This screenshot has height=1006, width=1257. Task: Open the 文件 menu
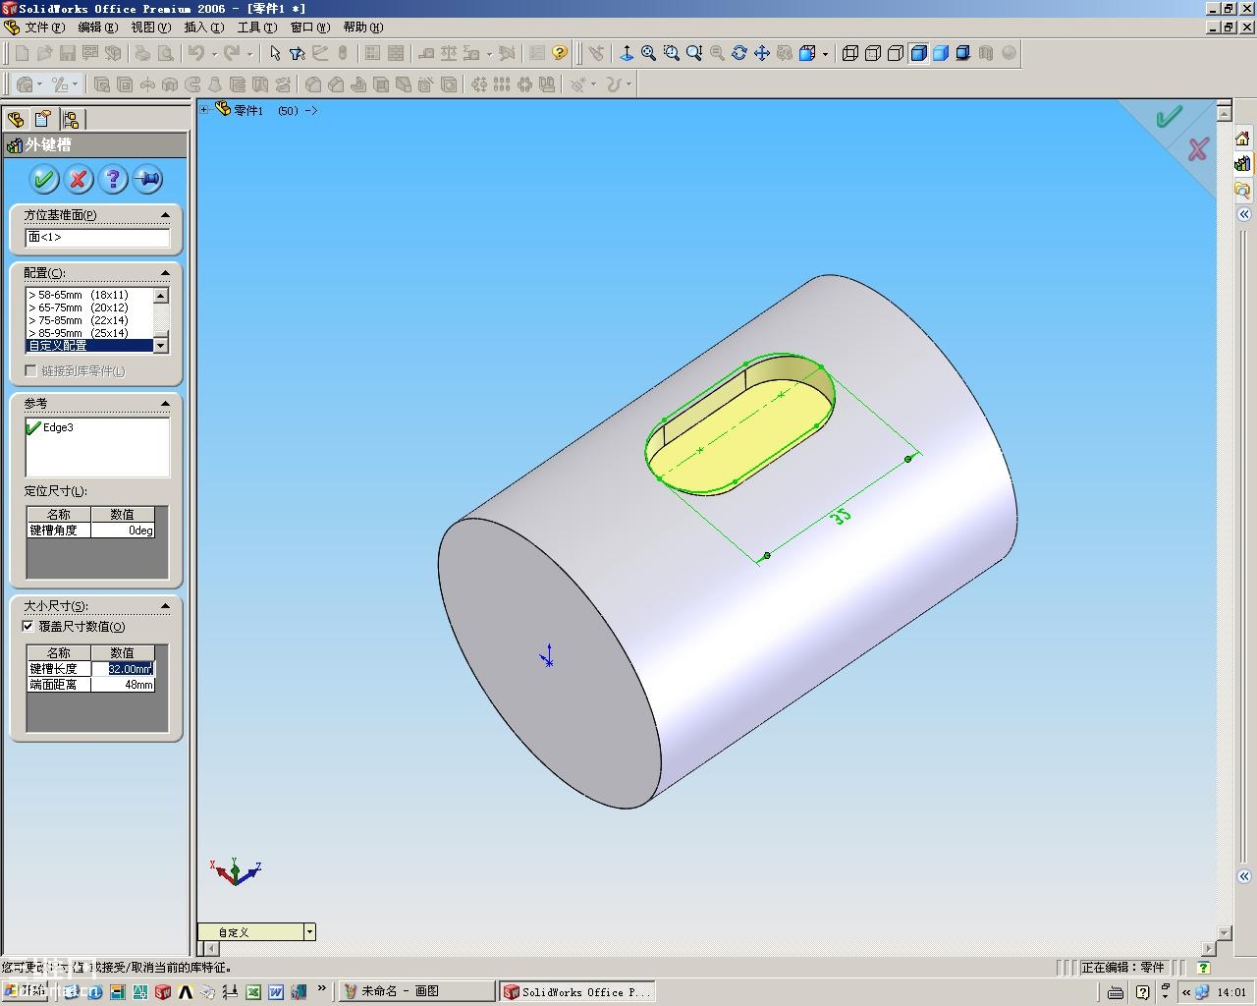(x=44, y=28)
